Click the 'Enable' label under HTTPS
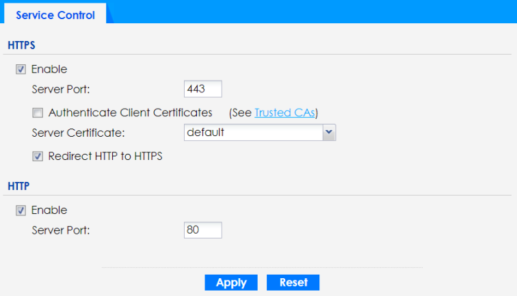Screen dimensions: 517x296 click(x=49, y=69)
